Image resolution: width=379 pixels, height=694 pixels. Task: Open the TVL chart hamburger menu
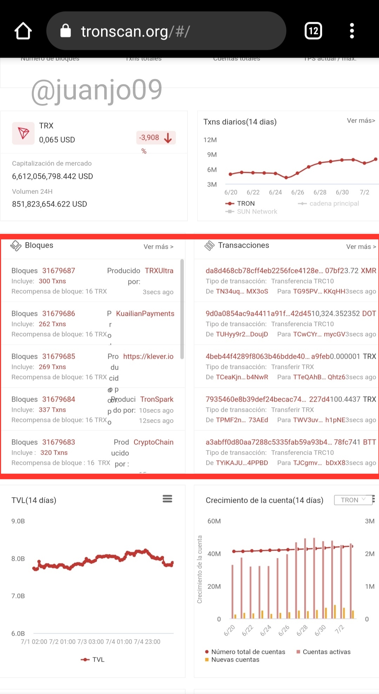[x=167, y=499]
